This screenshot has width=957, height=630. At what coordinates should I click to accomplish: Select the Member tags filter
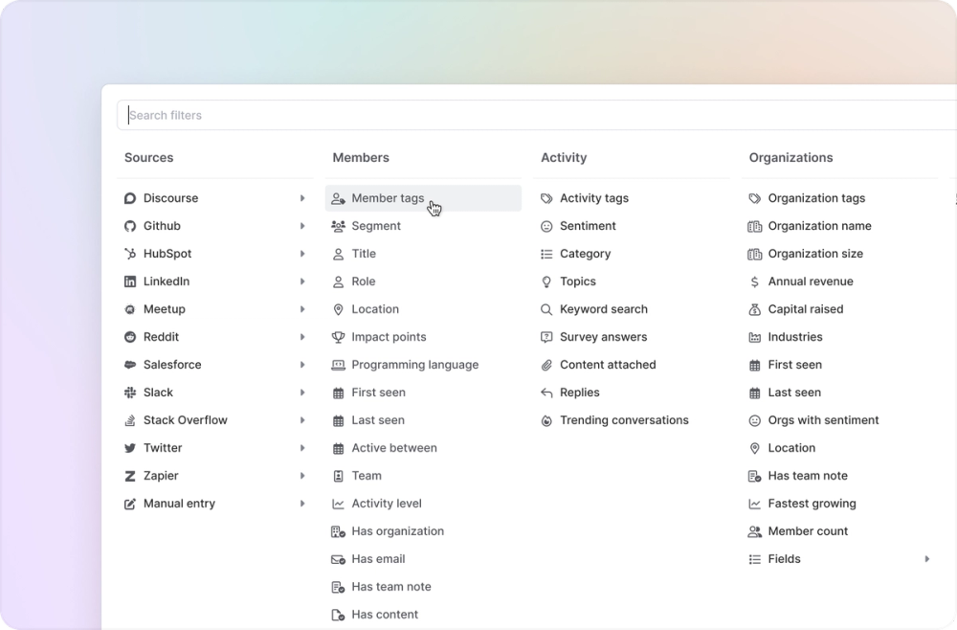tap(423, 198)
